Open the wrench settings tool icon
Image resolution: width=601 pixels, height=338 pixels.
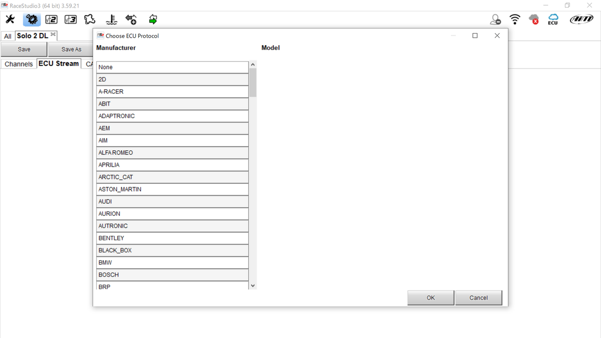tap(10, 20)
